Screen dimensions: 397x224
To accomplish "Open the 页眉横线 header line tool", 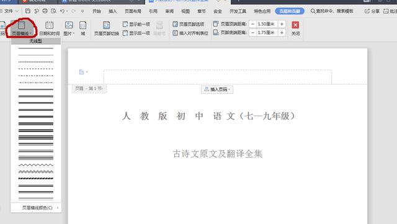I will click(x=22, y=29).
